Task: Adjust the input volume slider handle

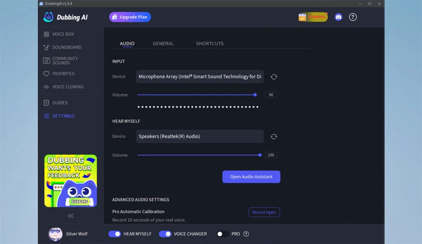Action: 255,95
